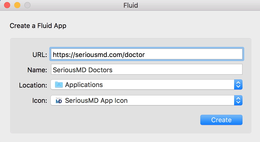260x142 pixels.
Task: Click the 'Location:' label
Action: tap(33, 85)
